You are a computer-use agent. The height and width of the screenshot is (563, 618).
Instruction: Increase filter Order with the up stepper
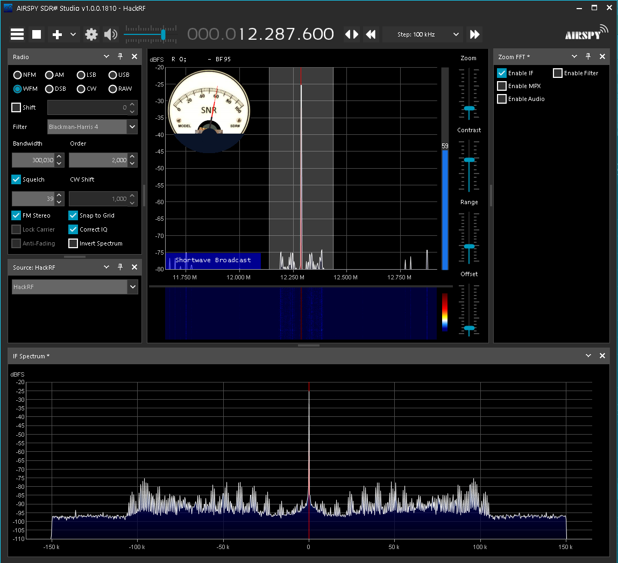(x=132, y=157)
